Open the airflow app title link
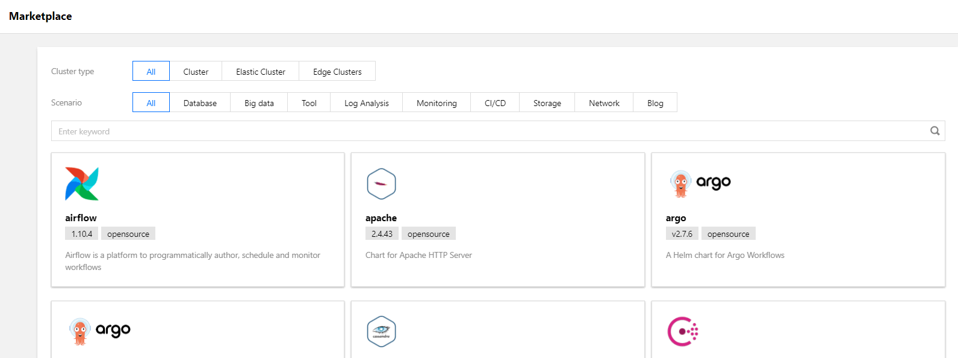The height and width of the screenshot is (358, 958). click(x=81, y=218)
